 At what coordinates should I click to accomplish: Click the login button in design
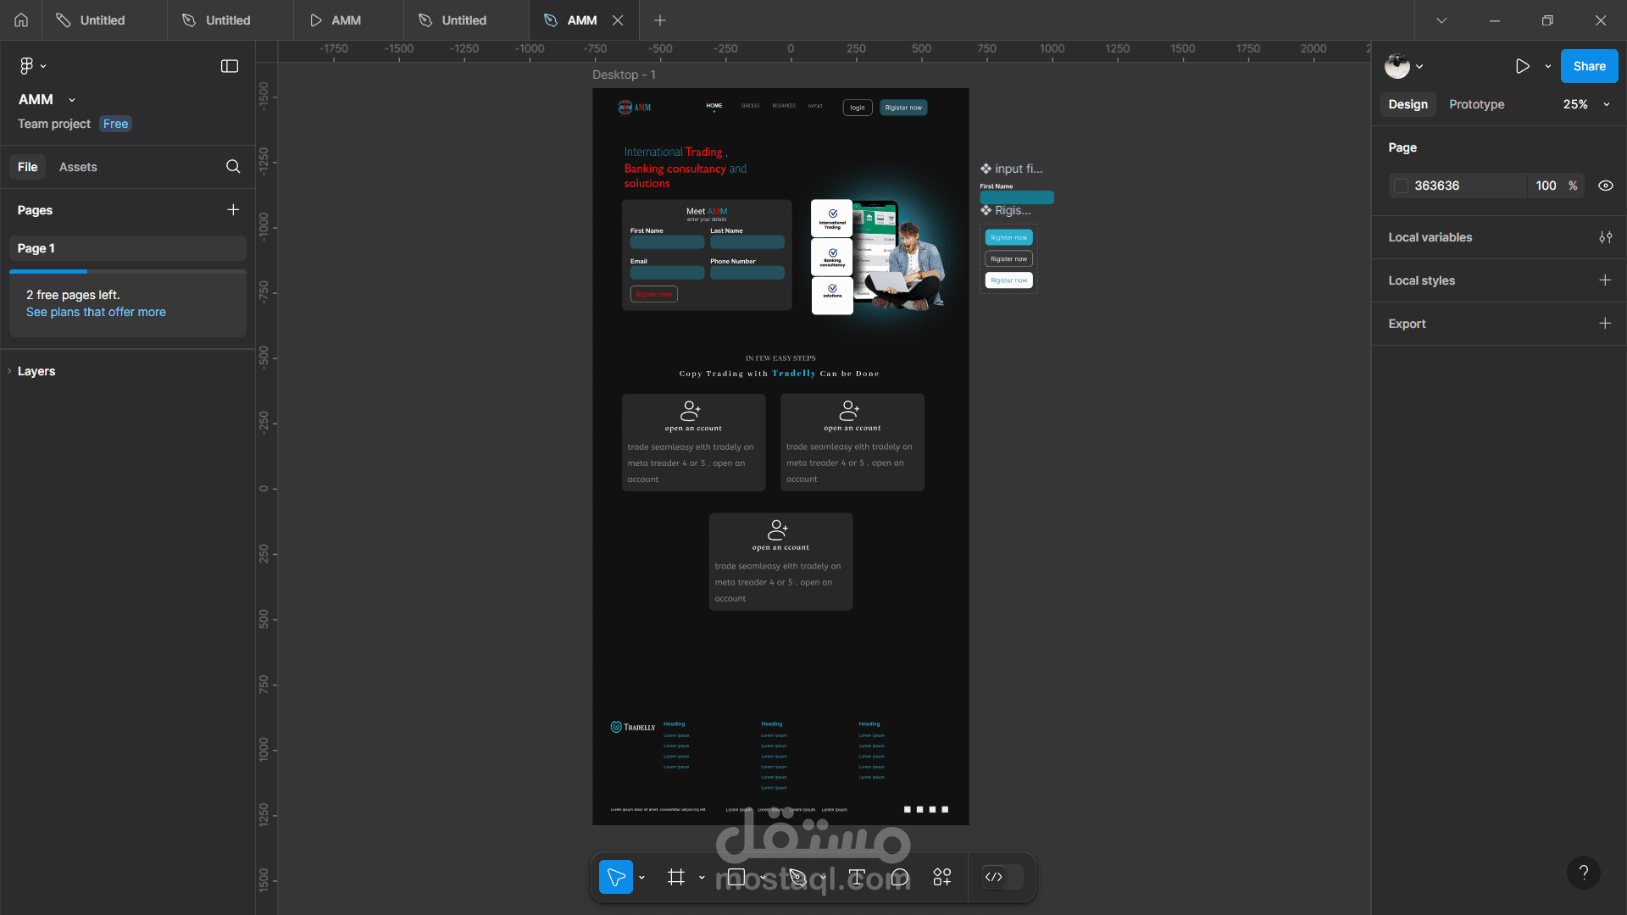pyautogui.click(x=858, y=108)
